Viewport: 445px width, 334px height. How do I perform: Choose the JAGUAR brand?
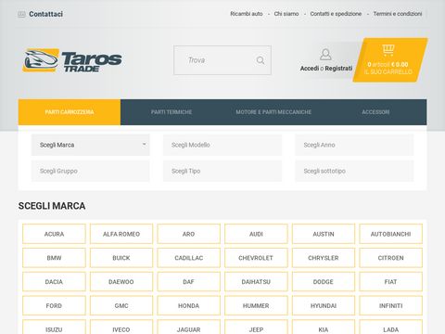[188, 328]
